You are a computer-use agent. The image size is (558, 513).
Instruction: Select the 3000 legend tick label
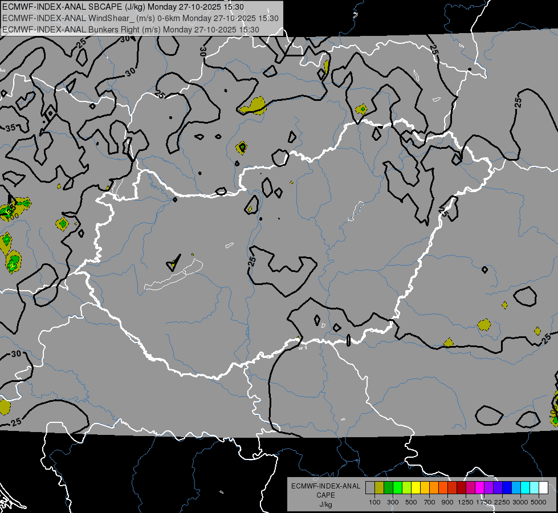tap(520, 502)
